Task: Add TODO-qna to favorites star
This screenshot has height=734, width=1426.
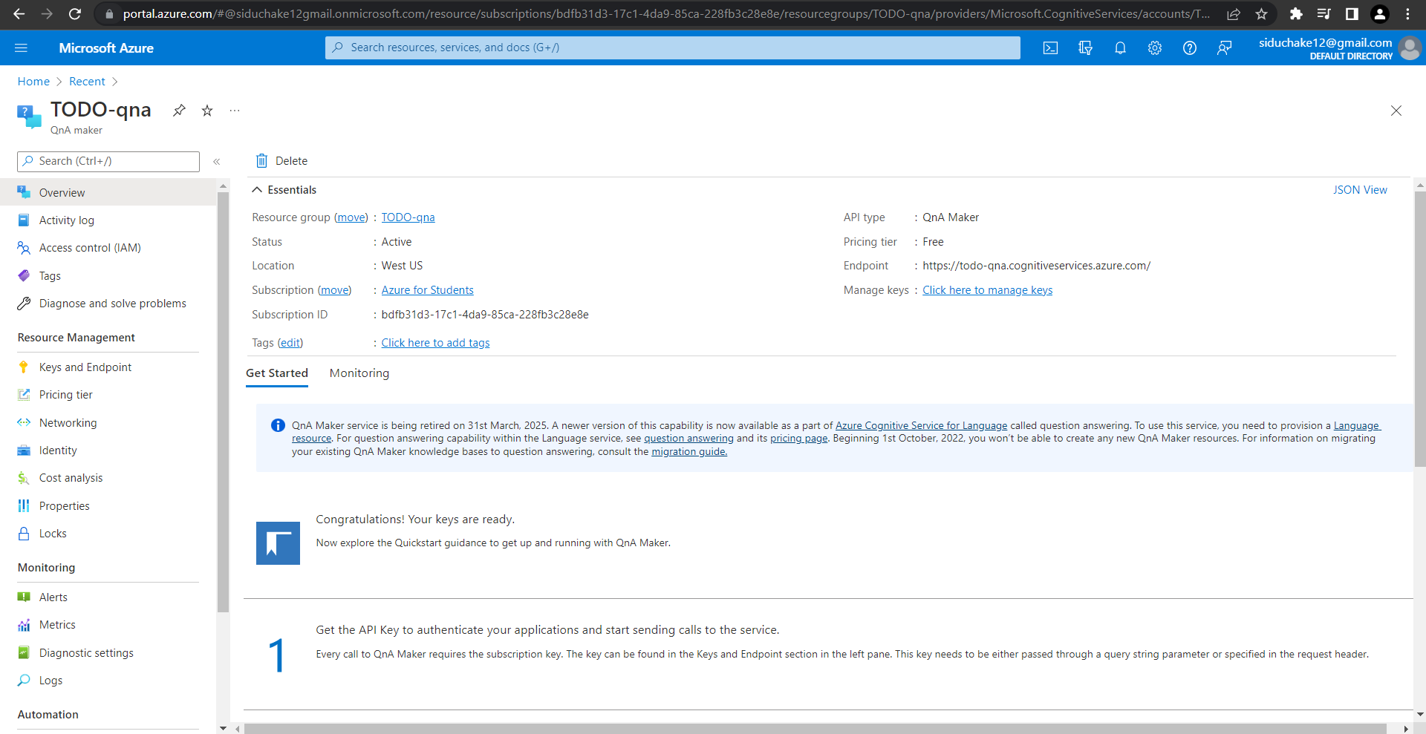Action: (x=207, y=111)
